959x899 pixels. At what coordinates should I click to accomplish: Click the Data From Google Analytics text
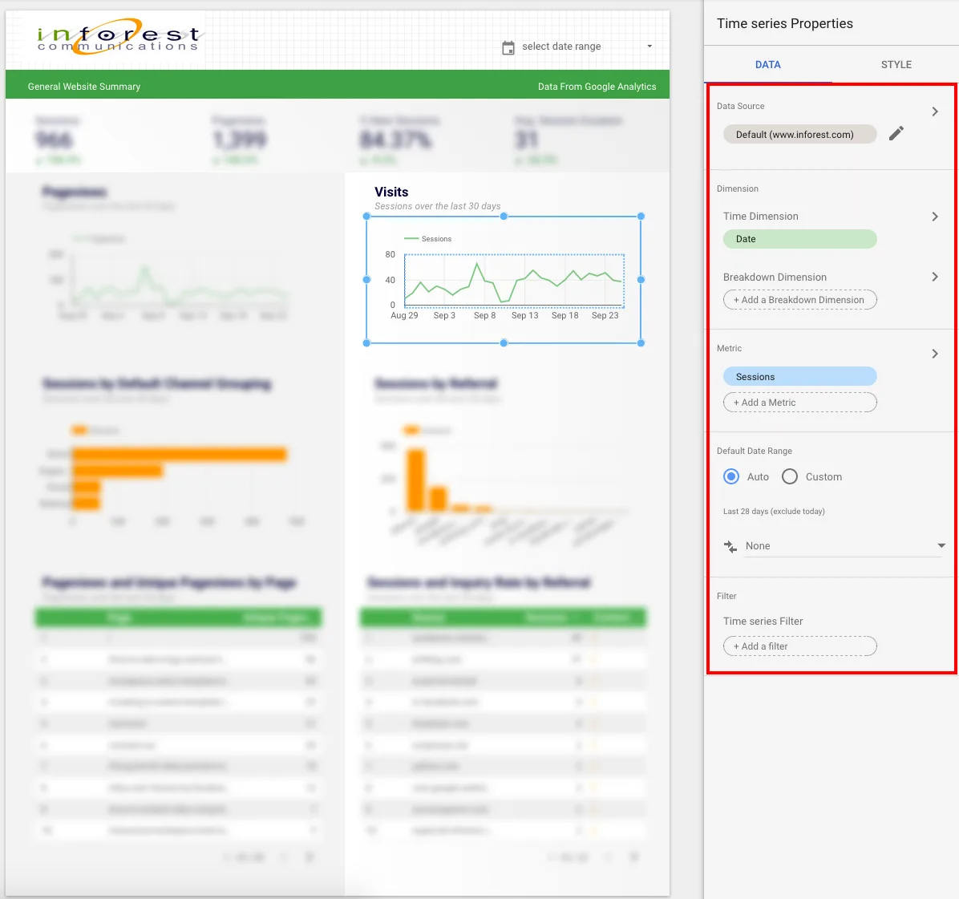click(x=597, y=87)
